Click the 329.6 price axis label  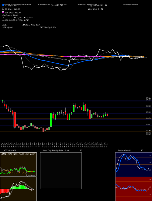(x=148, y=124)
